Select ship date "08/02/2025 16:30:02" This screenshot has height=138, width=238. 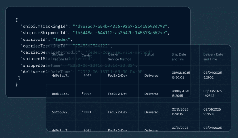coord(181,75)
